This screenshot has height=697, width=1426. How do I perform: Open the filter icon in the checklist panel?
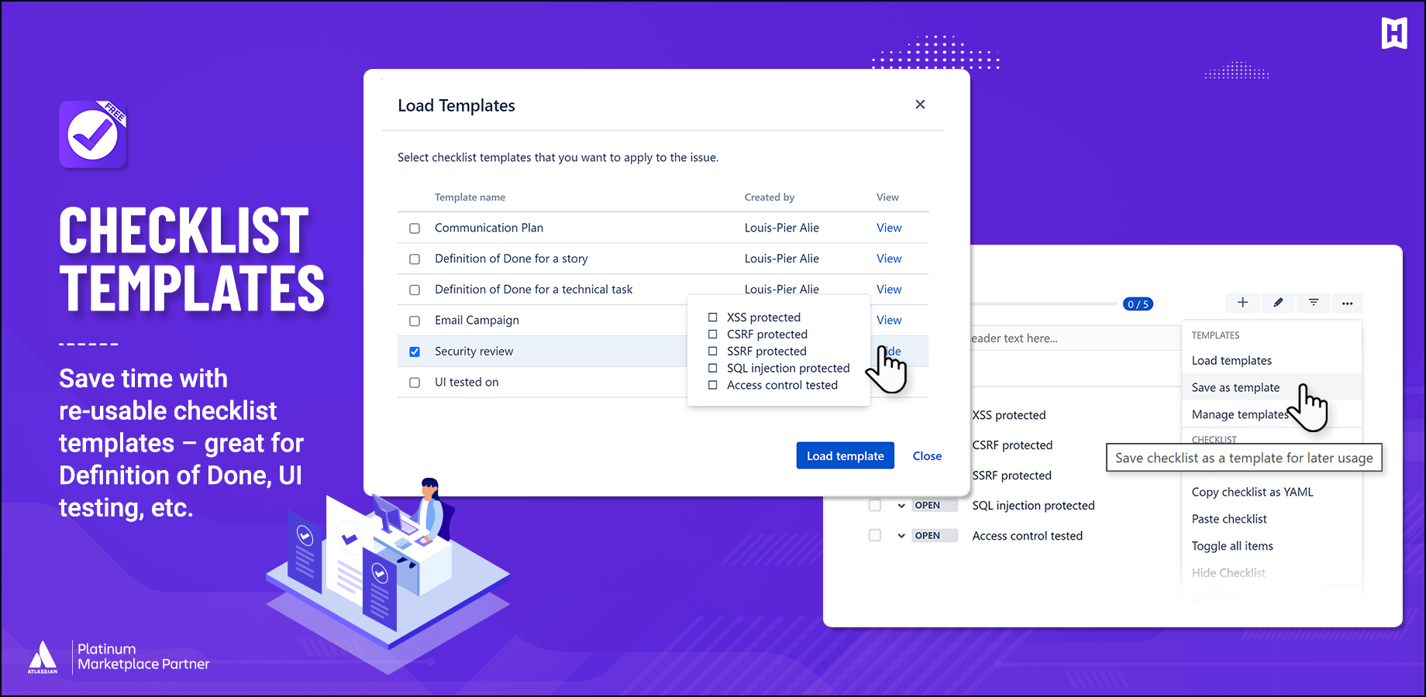1313,303
